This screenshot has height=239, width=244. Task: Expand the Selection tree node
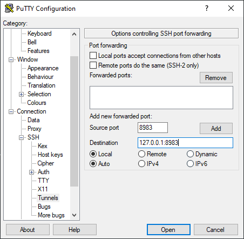(21, 94)
